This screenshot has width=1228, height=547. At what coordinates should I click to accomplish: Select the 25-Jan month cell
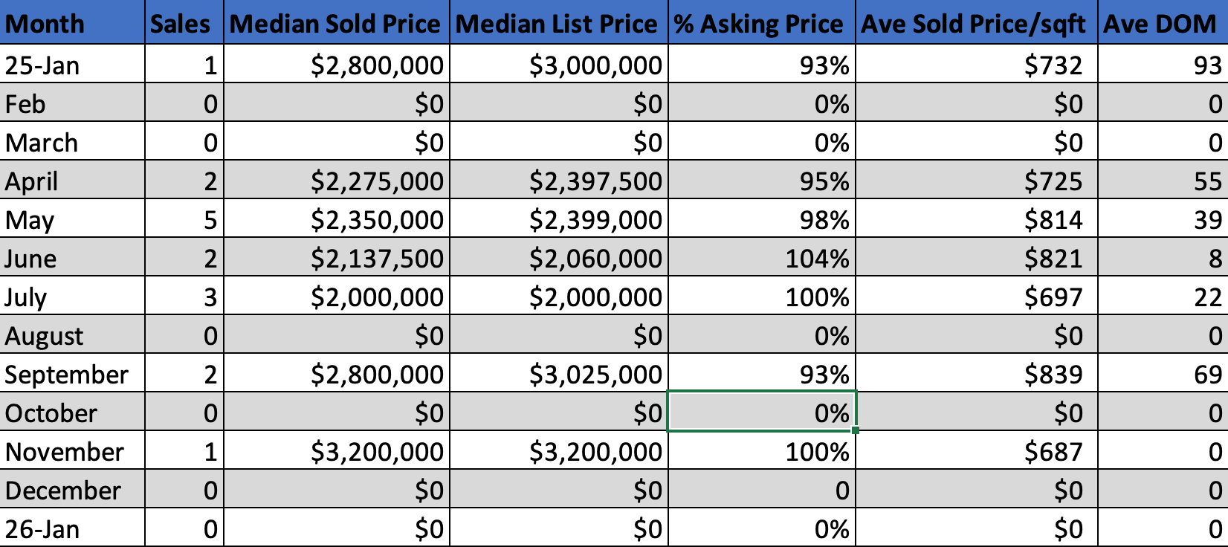pyautogui.click(x=72, y=65)
